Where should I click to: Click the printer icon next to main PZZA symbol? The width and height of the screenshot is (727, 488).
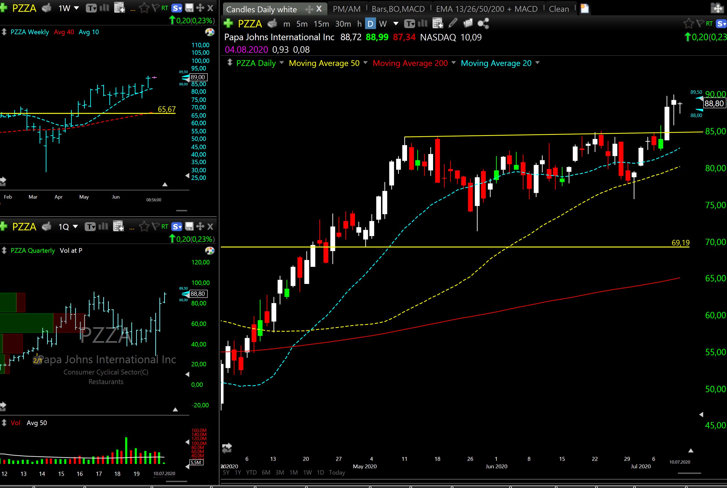[x=272, y=23]
